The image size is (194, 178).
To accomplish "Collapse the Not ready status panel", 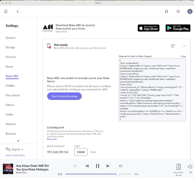I will [x=184, y=46].
